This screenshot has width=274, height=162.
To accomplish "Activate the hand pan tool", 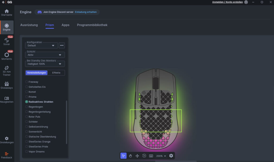I will [x=130, y=156].
